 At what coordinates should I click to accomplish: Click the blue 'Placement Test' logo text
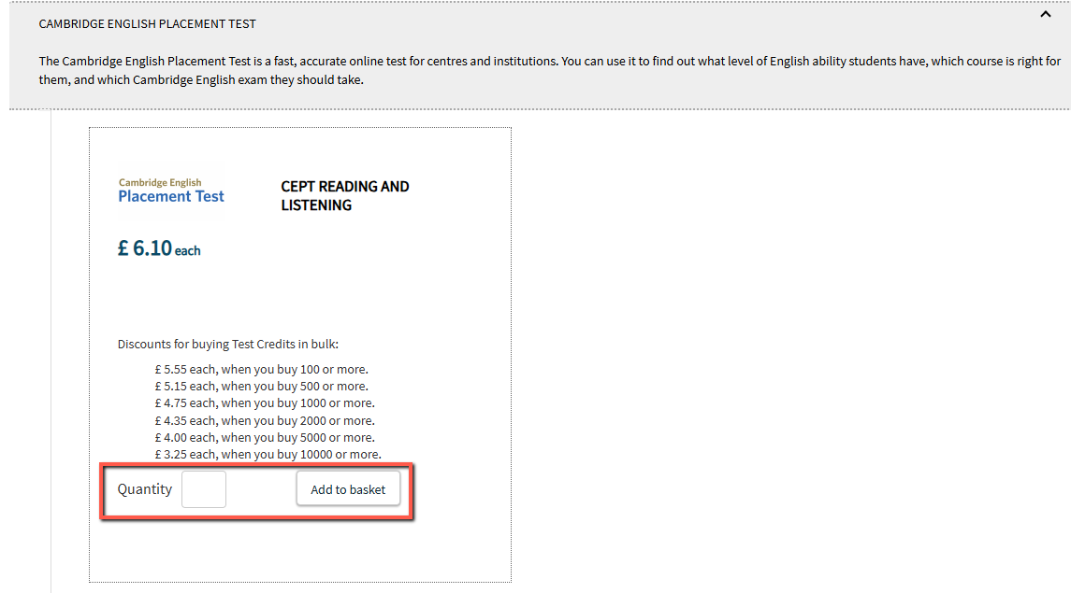click(x=171, y=196)
